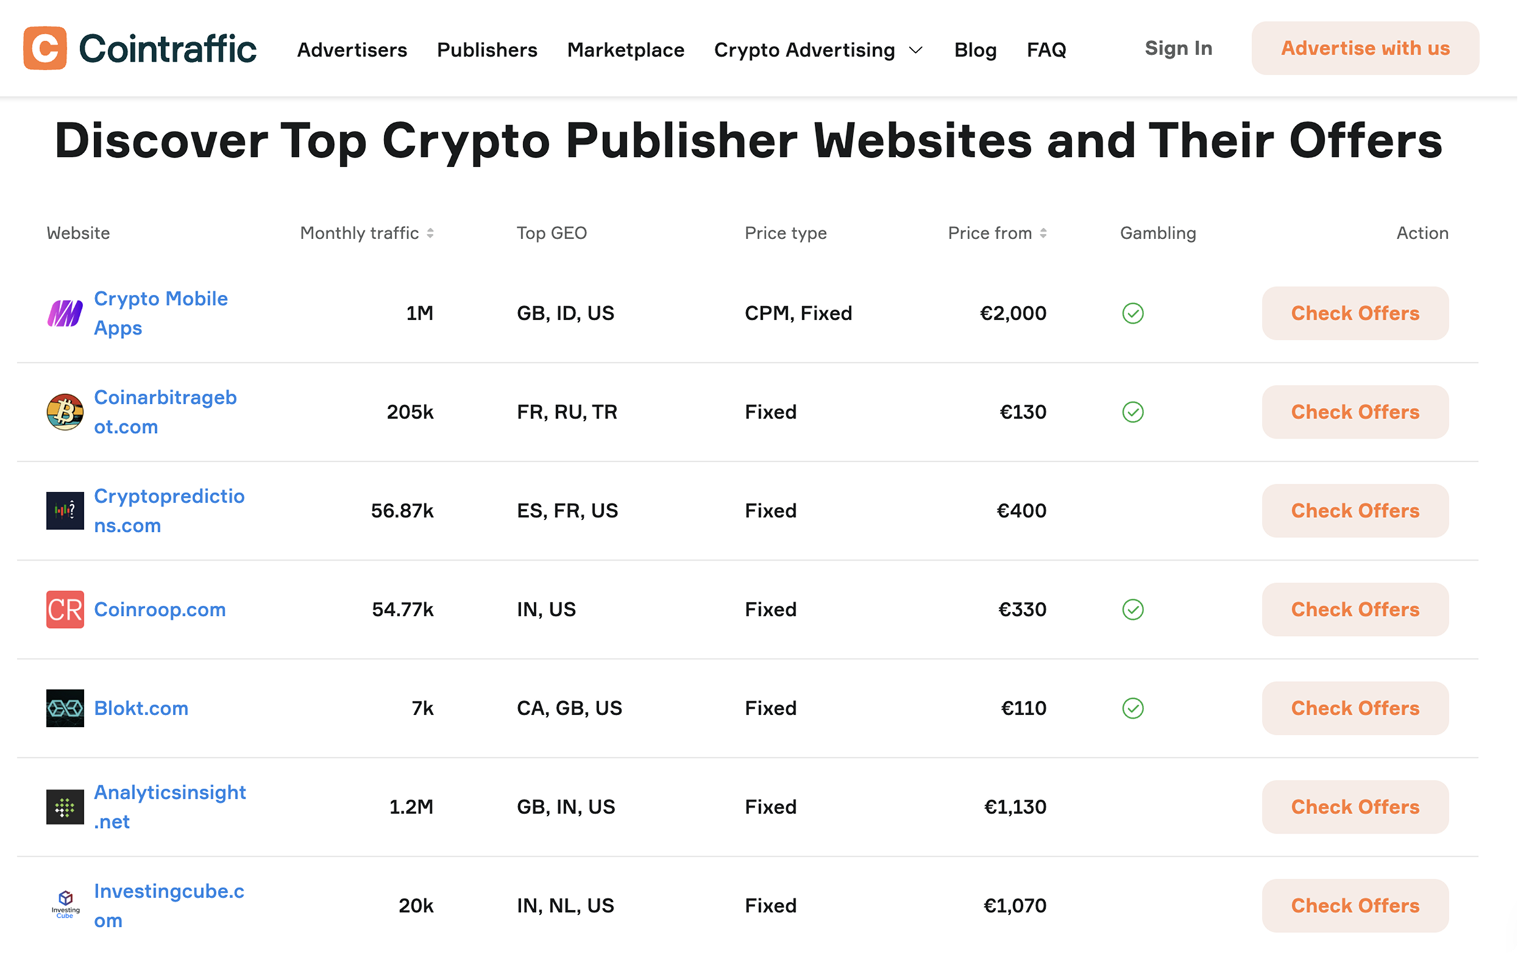Go to the Publishers menu item
Image resolution: width=1518 pixels, height=953 pixels.
[x=487, y=50]
